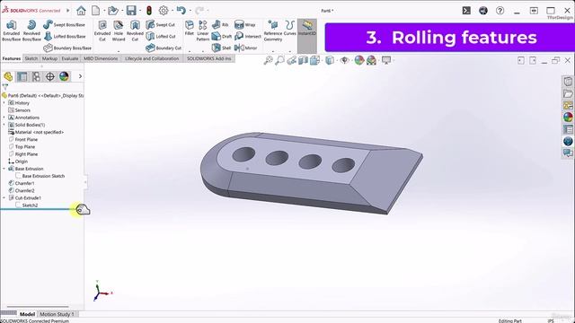Apply the Fillet tool
This screenshot has width=575, height=323.
(x=190, y=28)
